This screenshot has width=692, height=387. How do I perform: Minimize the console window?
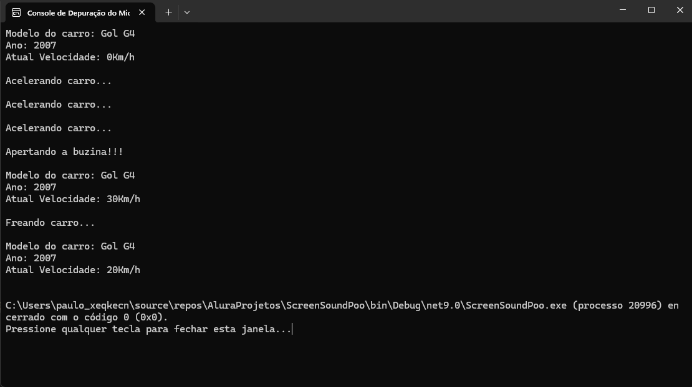(623, 10)
